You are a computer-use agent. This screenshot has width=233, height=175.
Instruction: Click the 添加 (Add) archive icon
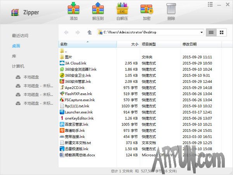[73, 8]
